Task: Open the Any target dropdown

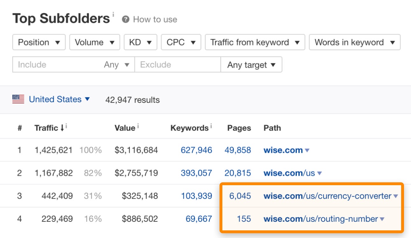Action: (251, 65)
